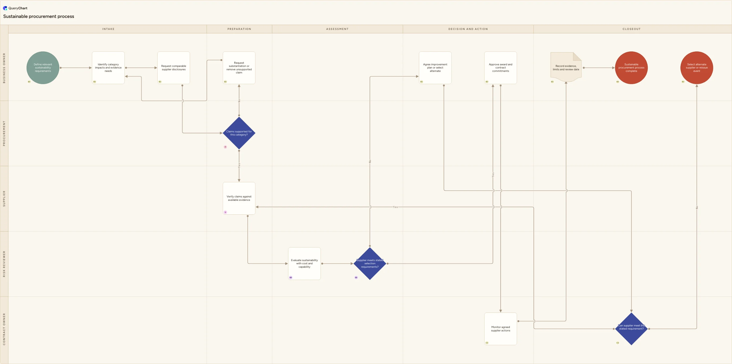This screenshot has height=364, width=732.
Task: Click the PREPARATION phase column header
Action: point(239,29)
